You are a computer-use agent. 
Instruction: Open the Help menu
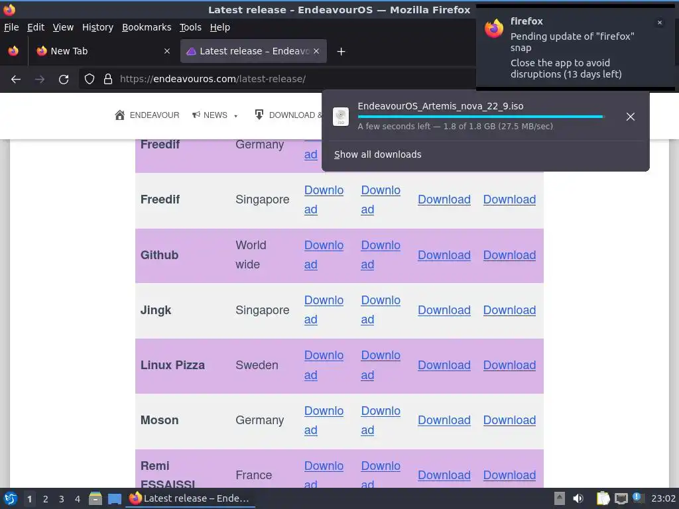click(220, 27)
